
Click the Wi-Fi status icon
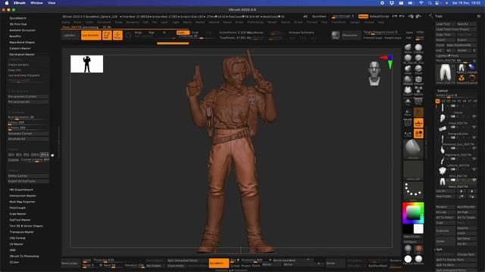[421, 3]
